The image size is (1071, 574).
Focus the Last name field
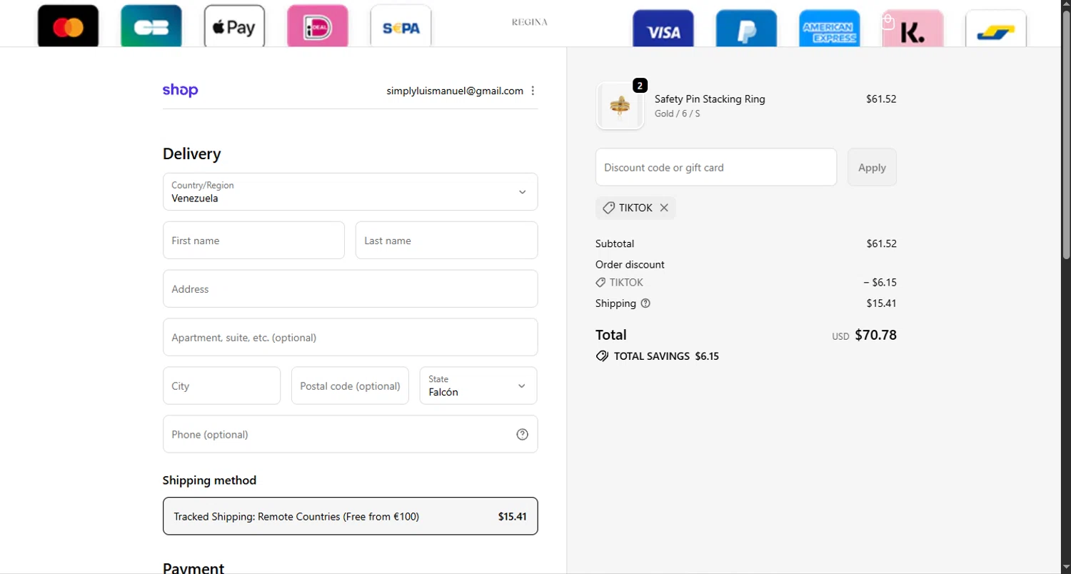(446, 240)
